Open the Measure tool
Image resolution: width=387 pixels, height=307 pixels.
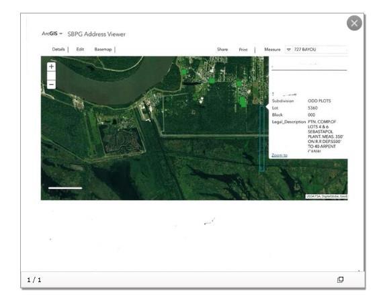[x=272, y=49]
